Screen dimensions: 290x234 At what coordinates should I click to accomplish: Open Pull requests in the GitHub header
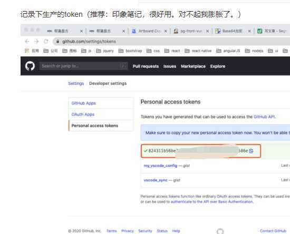pyautogui.click(x=146, y=66)
